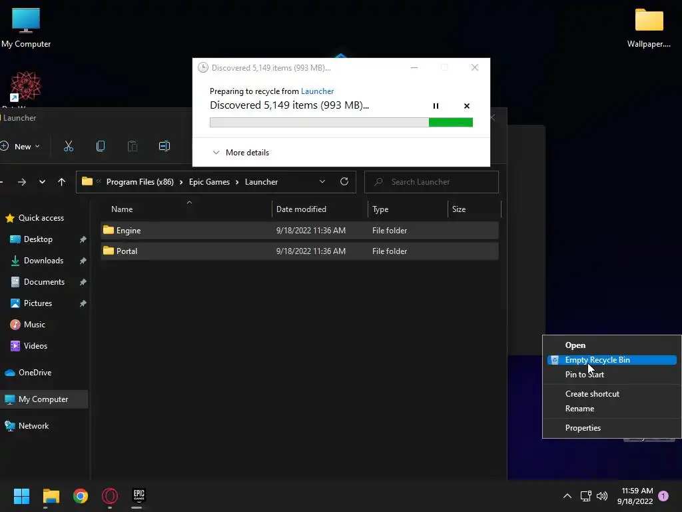This screenshot has width=682, height=512.
Task: Sort by Name column header
Action: [186, 209]
